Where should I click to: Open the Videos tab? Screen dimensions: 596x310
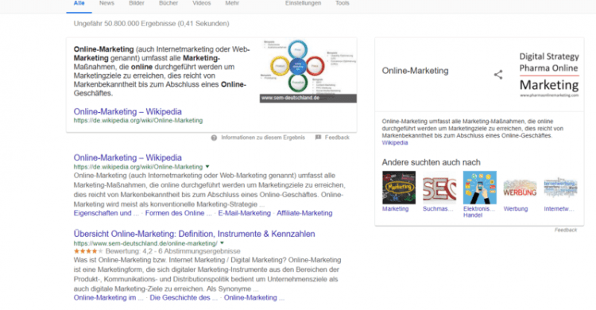click(202, 3)
